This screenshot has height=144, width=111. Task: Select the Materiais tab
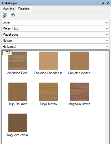24,8
